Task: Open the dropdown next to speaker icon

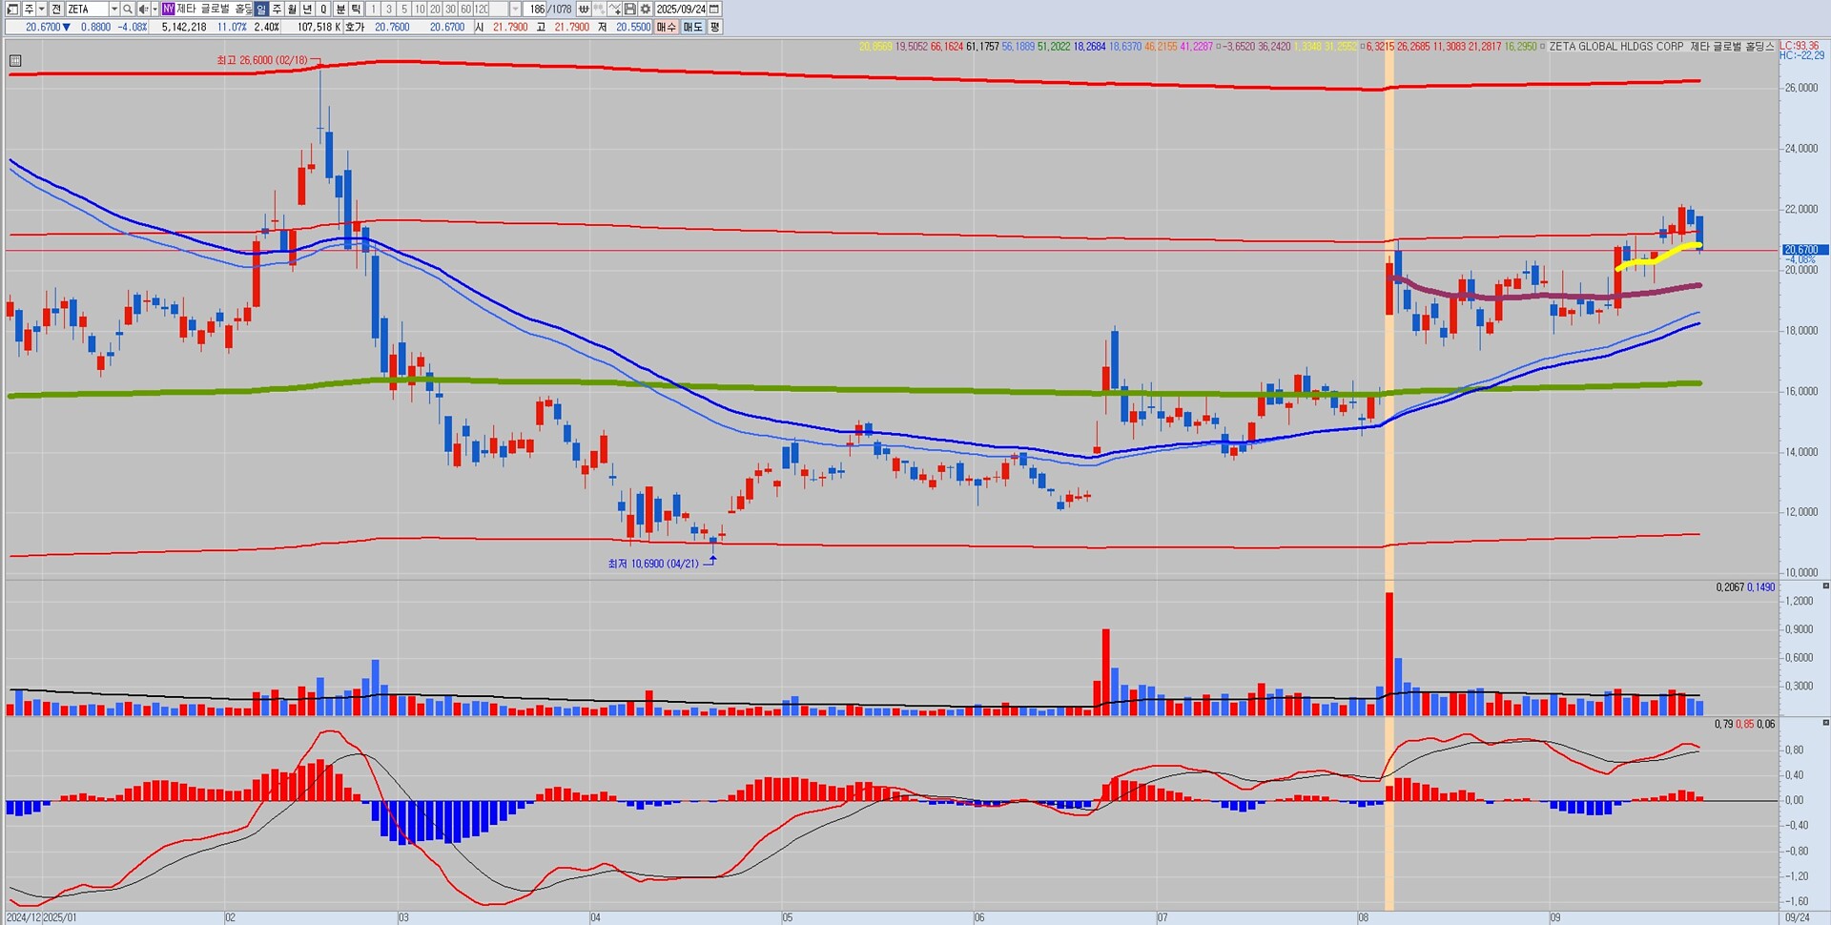Action: point(154,9)
